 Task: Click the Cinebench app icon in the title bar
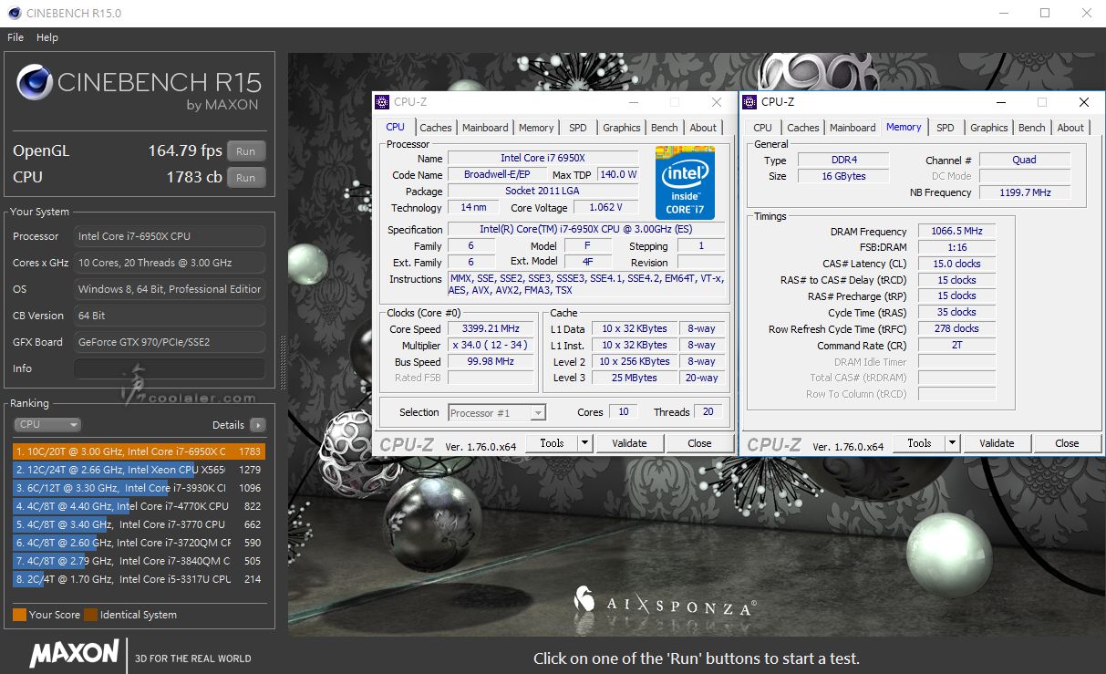pos(14,14)
